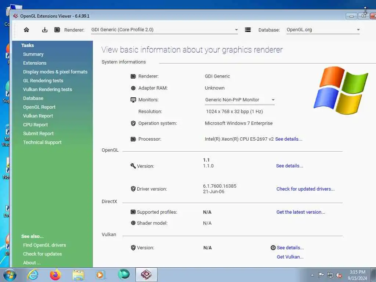This screenshot has height=282, width=376.
Task: Click the Operation system shield icon
Action: 133,123
